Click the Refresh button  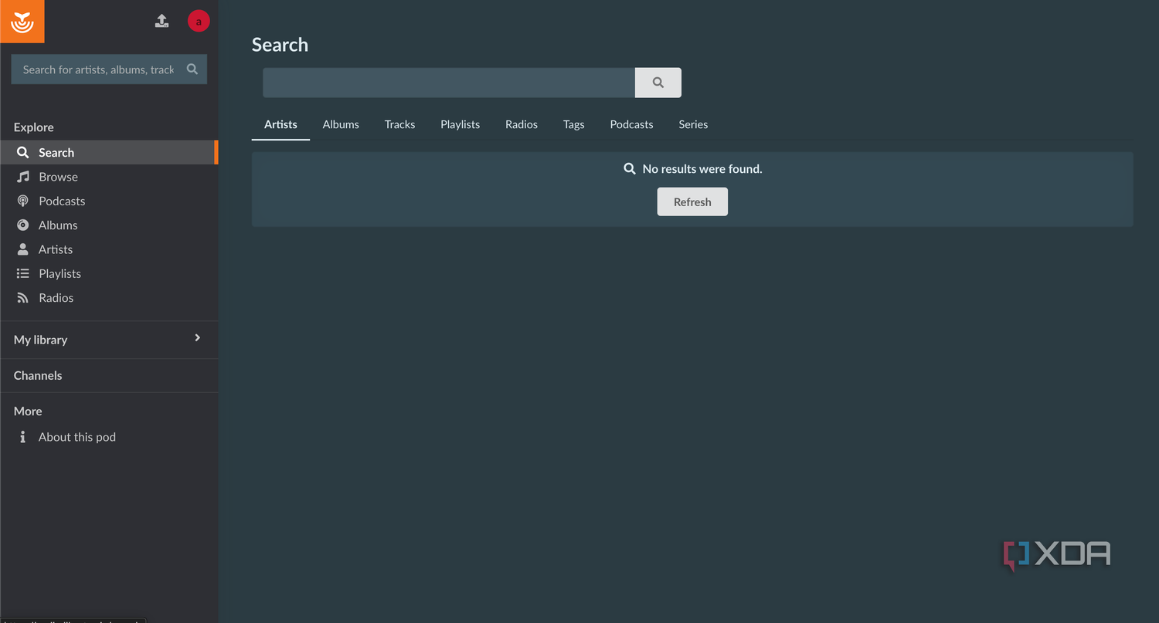point(692,202)
